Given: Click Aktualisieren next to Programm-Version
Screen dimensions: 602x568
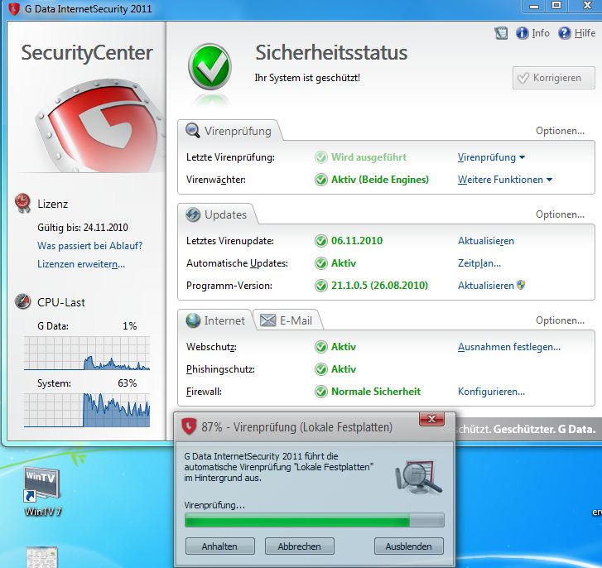Looking at the screenshot, I should [x=486, y=286].
